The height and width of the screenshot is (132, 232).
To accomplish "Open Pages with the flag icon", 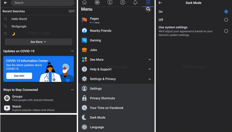I will click(116, 20).
